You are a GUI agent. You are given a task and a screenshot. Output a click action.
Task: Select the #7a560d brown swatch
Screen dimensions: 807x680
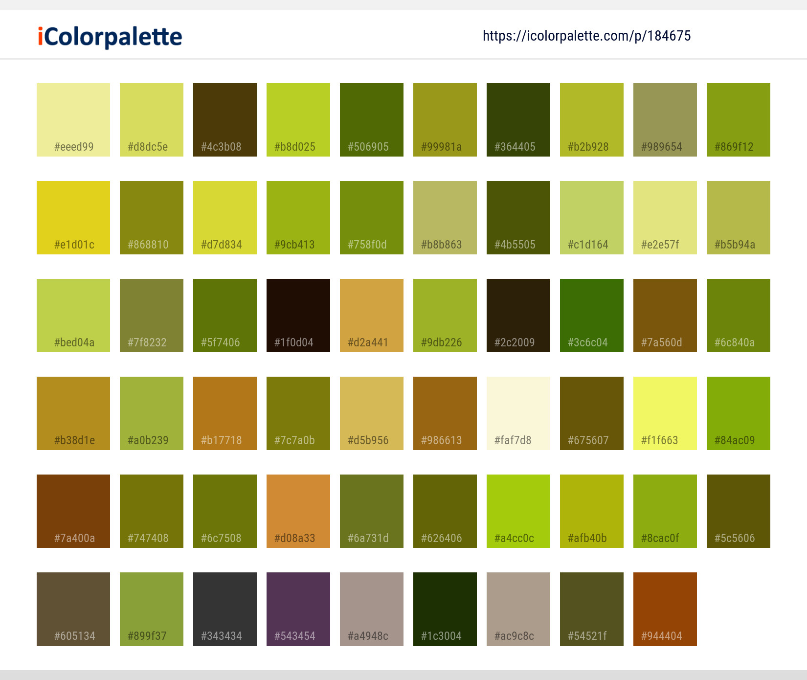tap(665, 316)
